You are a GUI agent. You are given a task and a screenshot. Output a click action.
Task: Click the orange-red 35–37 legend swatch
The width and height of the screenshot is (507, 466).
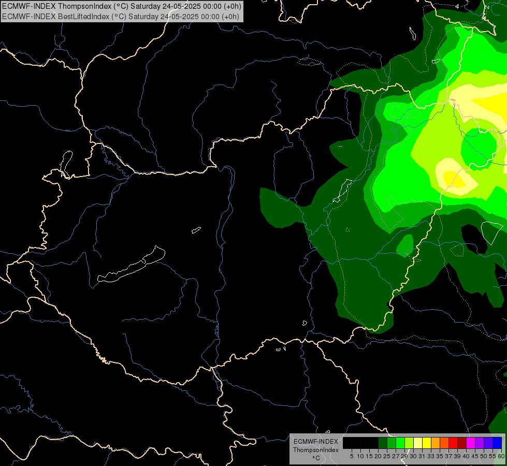444,443
